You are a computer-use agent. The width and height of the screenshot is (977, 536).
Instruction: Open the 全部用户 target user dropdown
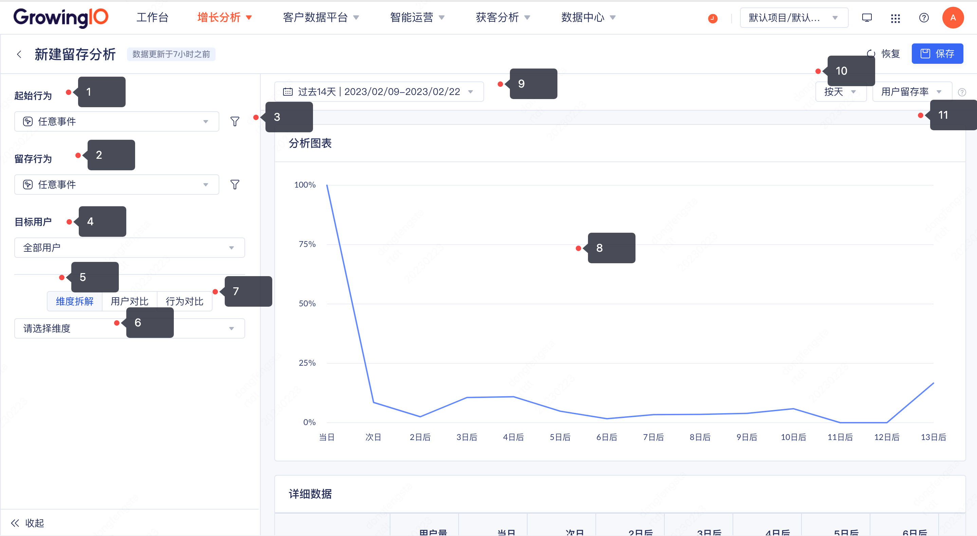point(129,248)
